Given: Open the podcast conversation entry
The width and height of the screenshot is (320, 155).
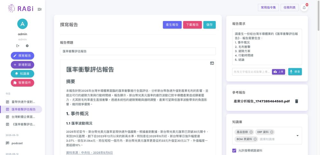Looking at the screenshot, I should (17, 143).
